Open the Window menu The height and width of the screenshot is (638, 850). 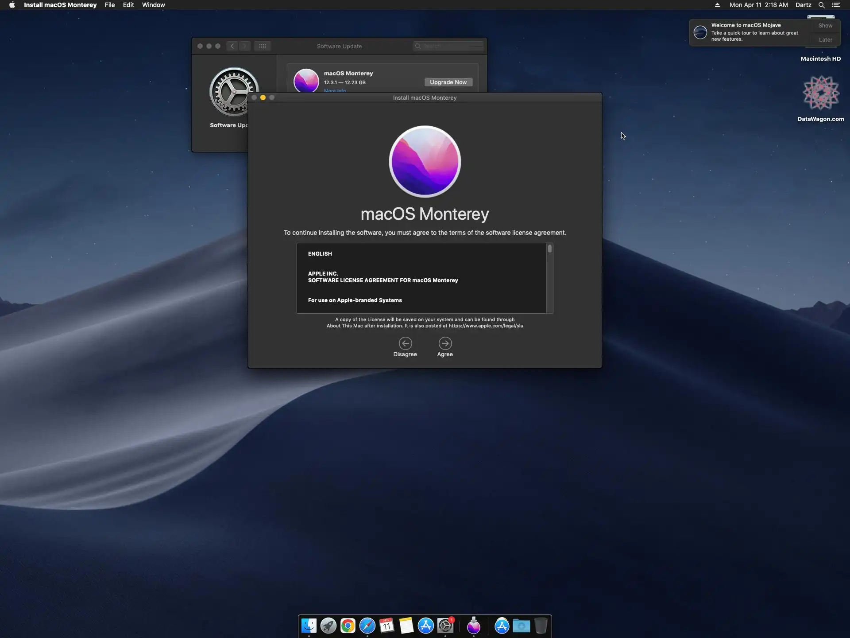[153, 5]
